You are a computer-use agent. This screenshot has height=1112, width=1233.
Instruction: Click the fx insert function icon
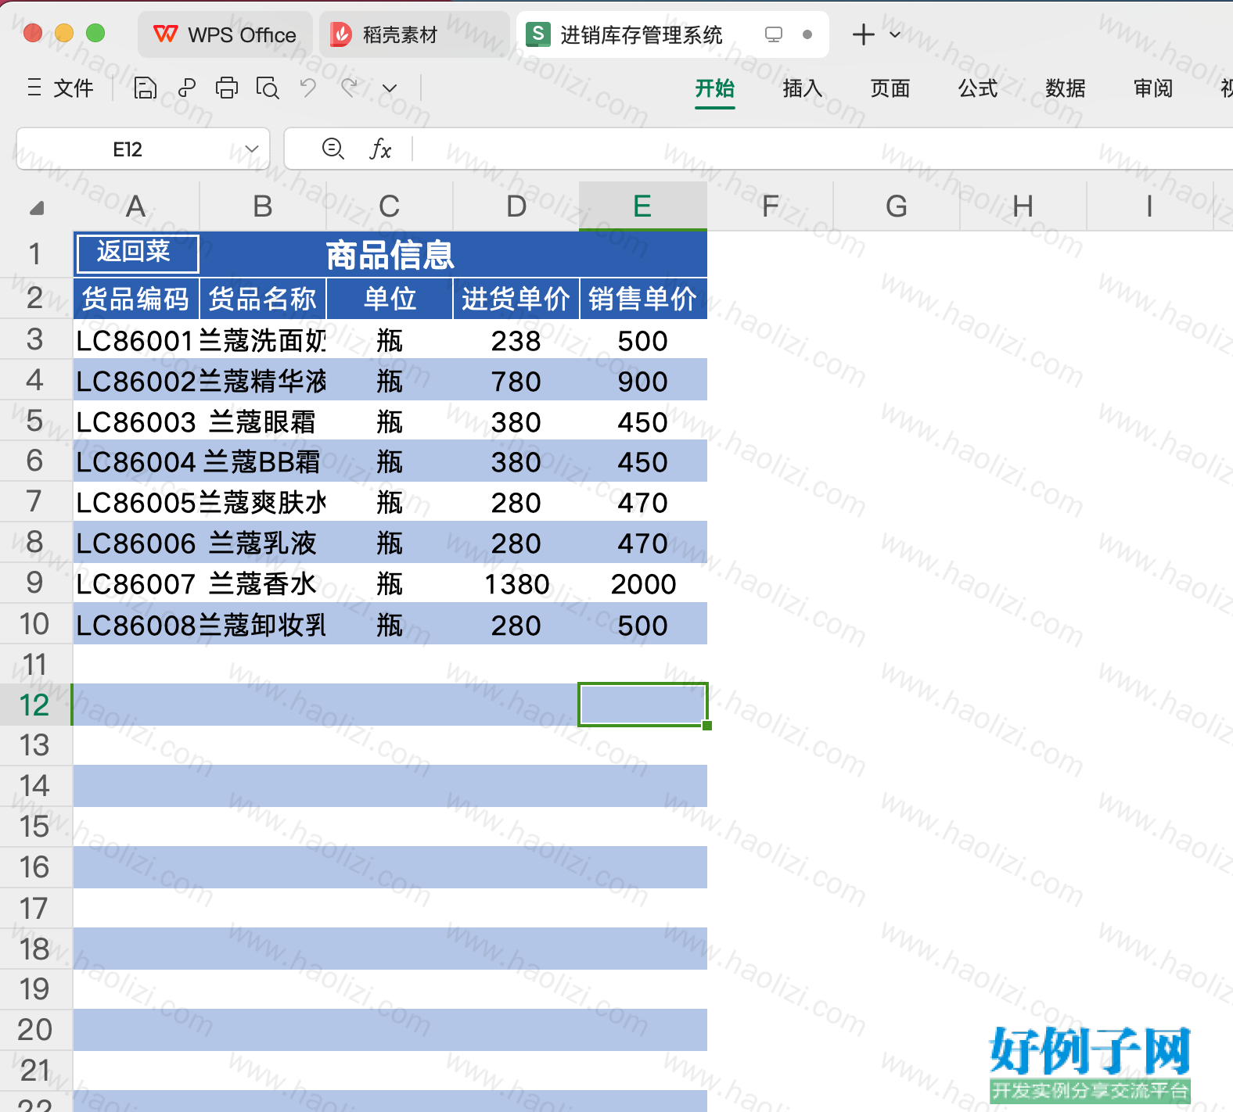coord(380,149)
